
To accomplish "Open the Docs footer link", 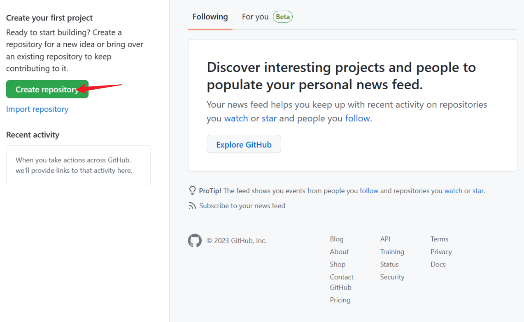I will [x=438, y=264].
